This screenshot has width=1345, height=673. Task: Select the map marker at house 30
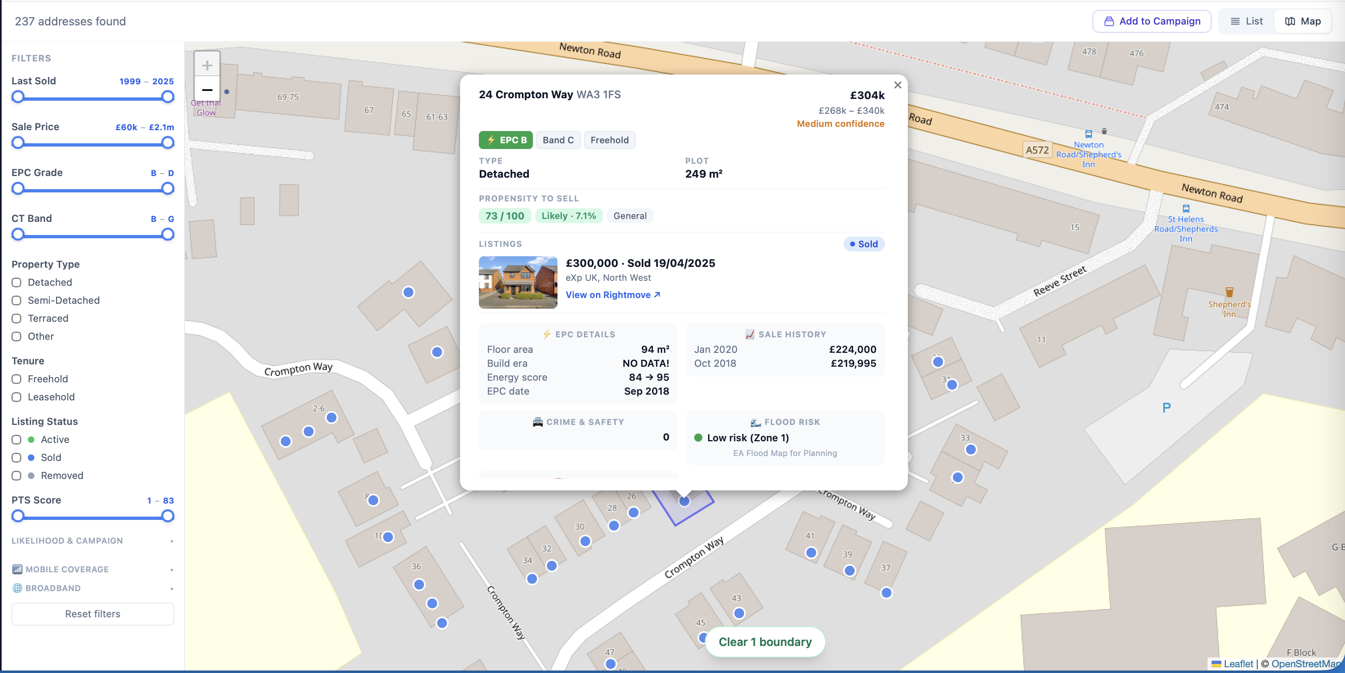tap(585, 542)
